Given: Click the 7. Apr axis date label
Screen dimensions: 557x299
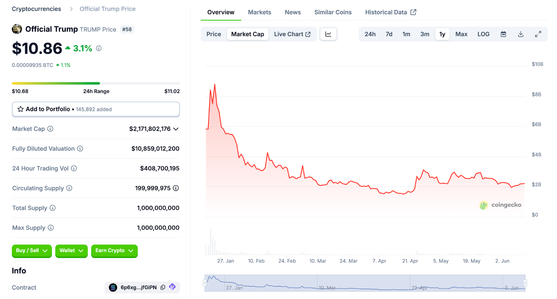Looking at the screenshot, I should point(379,261).
